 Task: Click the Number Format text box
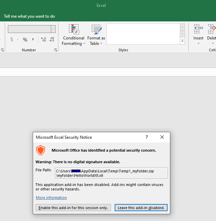29,29
